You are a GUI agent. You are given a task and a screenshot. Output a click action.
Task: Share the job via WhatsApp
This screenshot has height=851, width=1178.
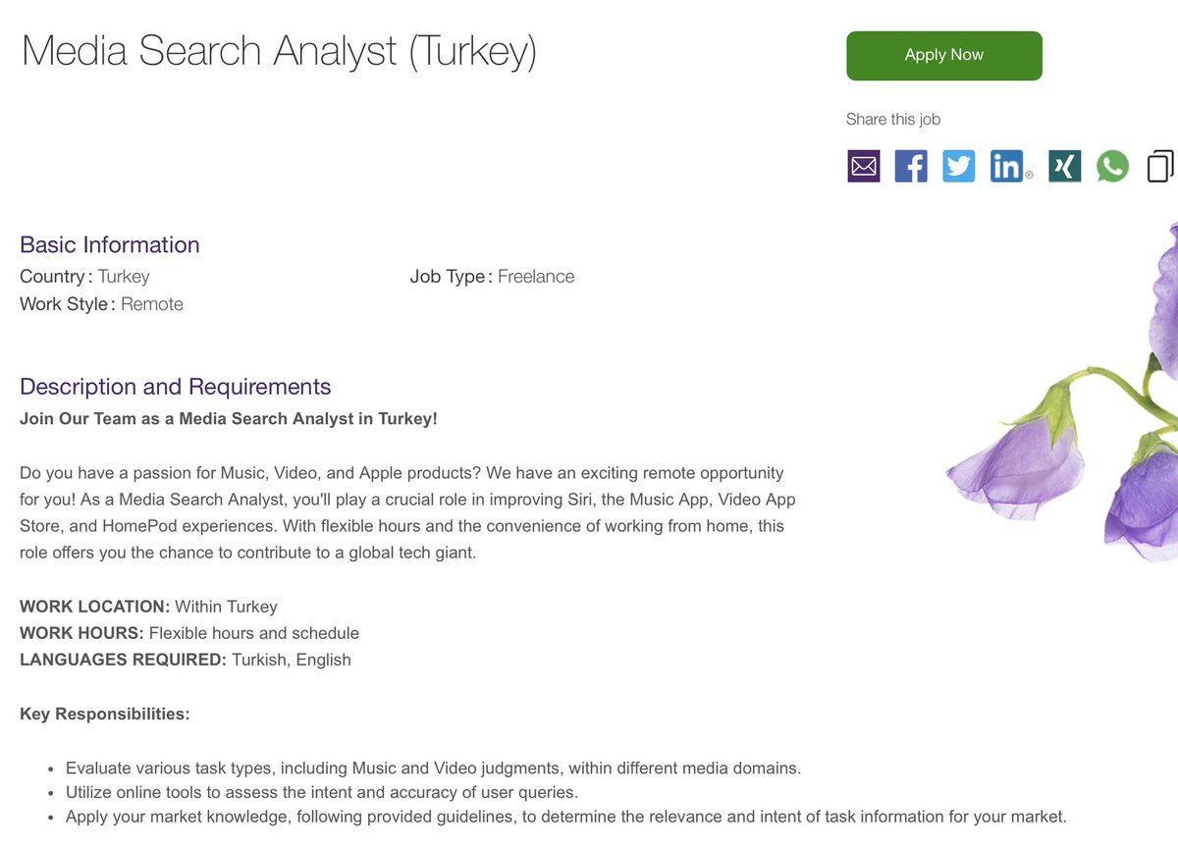click(1112, 166)
